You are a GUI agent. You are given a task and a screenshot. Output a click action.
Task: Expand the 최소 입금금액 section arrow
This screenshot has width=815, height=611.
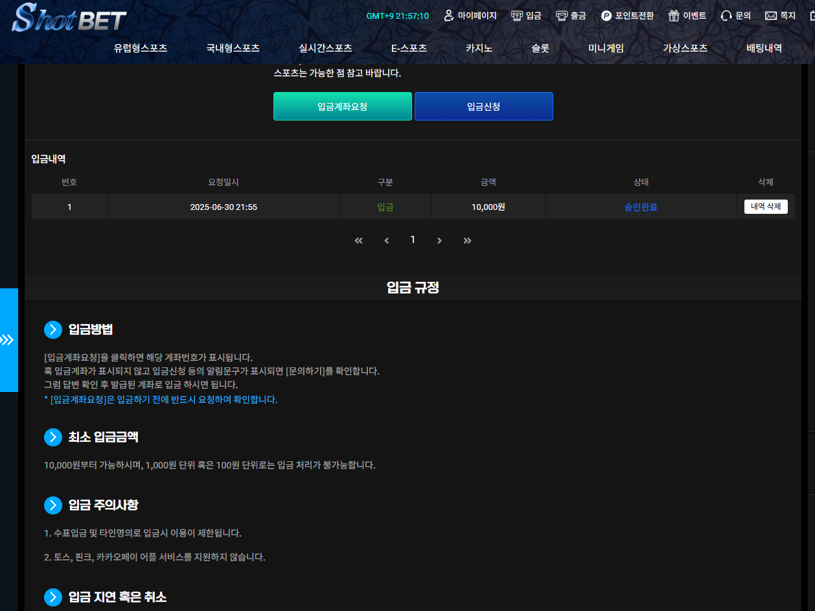(x=53, y=437)
